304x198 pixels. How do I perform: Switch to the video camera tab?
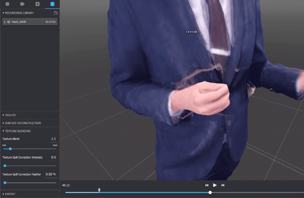pos(22,4)
